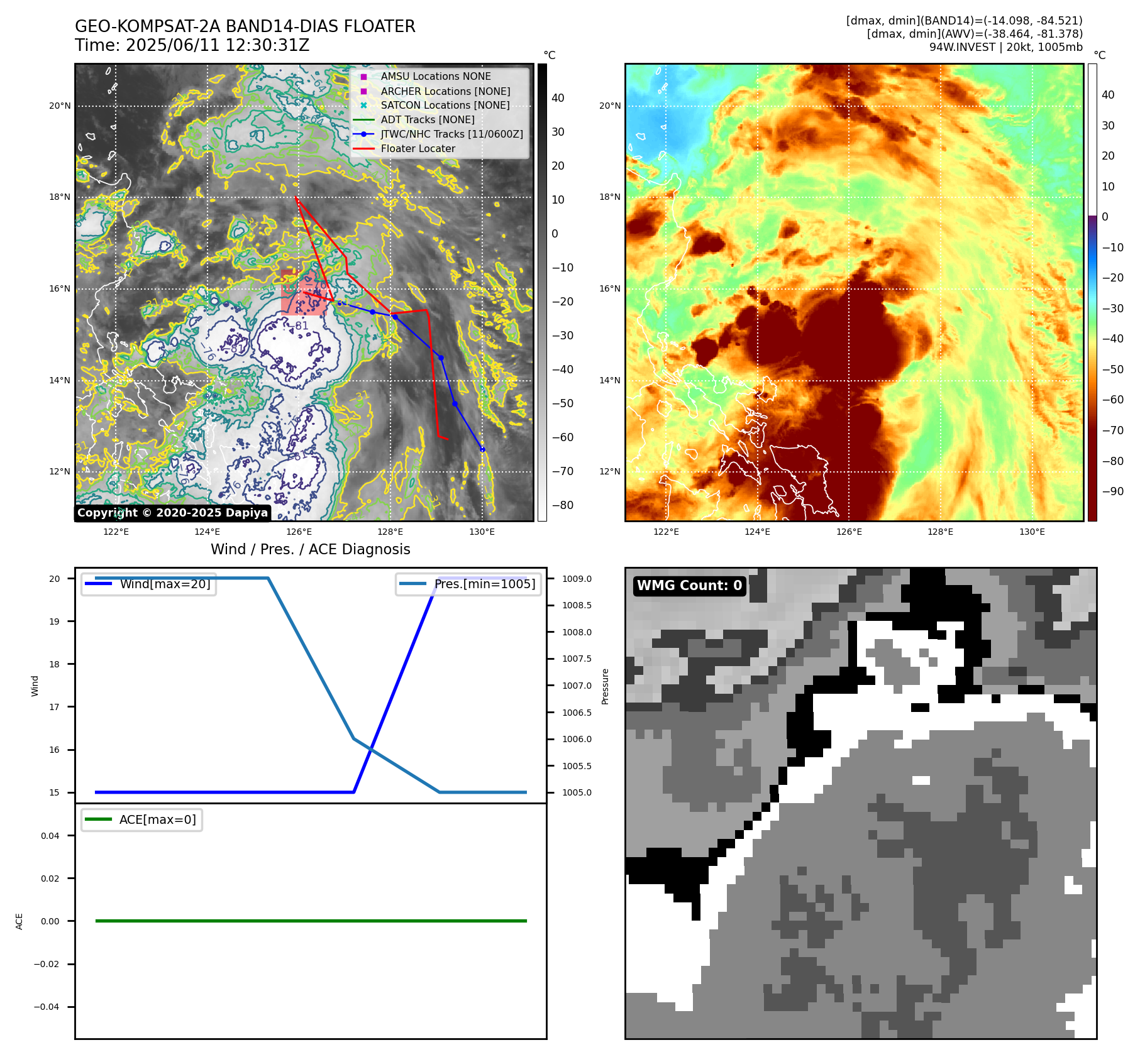The width and height of the screenshot is (1140, 1062).
Task: Click the southernmost blue JTWC track point
Action: 482,449
